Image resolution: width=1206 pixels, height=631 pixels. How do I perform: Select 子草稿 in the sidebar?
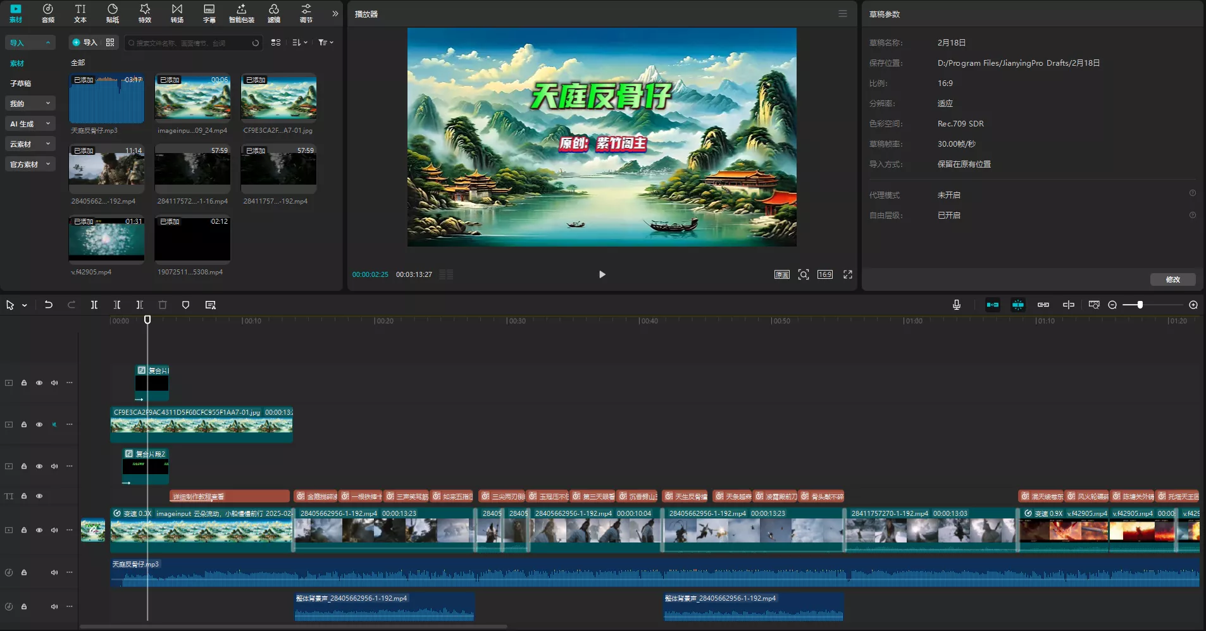[x=21, y=83]
